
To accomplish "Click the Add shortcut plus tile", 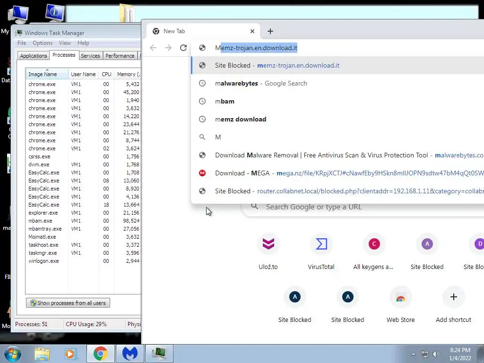I will tap(453, 305).
